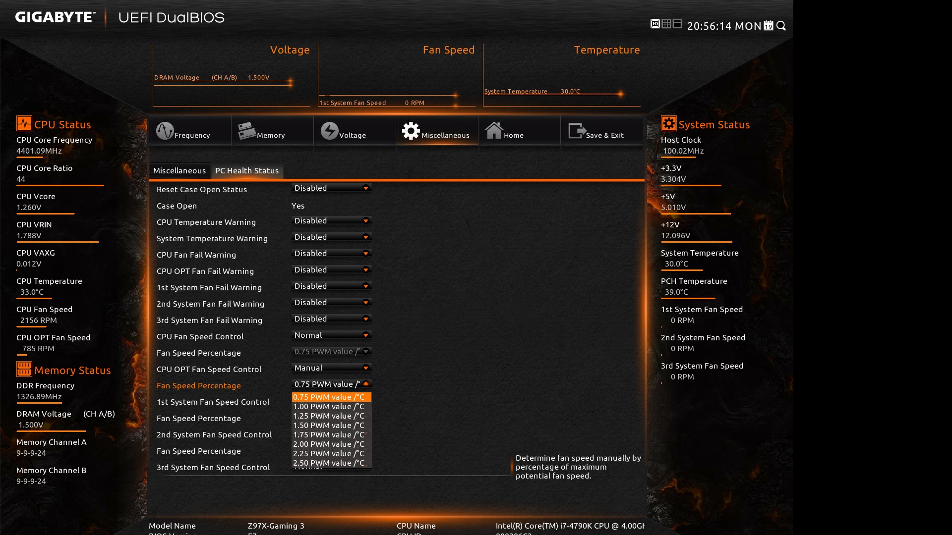Click the Miscellaneous gear icon
Viewport: 952px width, 535px height.
click(x=411, y=131)
